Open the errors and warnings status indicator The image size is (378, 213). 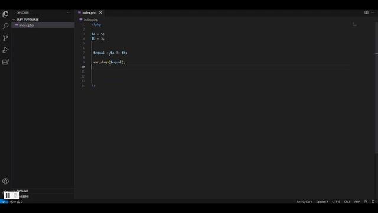17,202
